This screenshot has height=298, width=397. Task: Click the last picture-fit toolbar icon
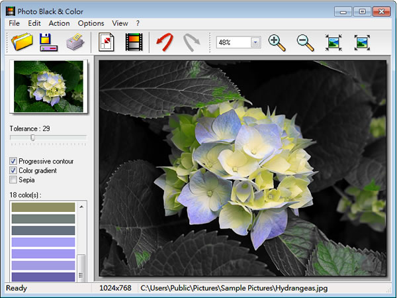(361, 42)
